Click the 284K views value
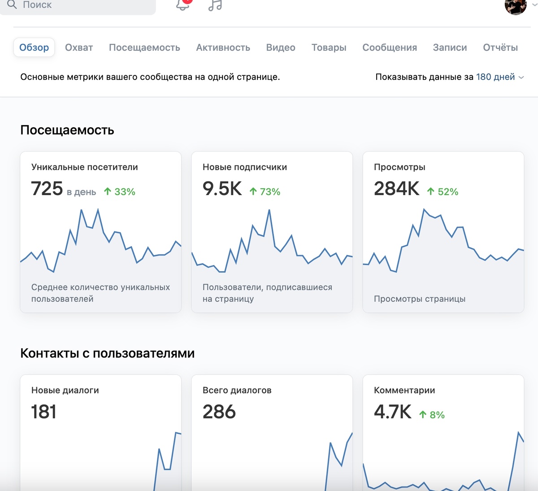The height and width of the screenshot is (491, 538). pos(397,189)
